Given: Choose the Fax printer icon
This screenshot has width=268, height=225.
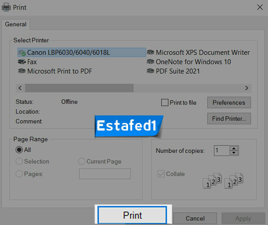Looking at the screenshot, I should tap(22, 61).
